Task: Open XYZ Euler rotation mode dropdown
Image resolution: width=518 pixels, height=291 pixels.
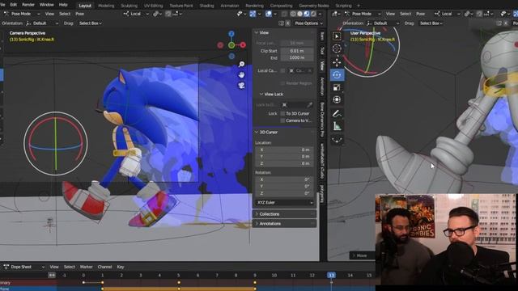Action: point(285,203)
